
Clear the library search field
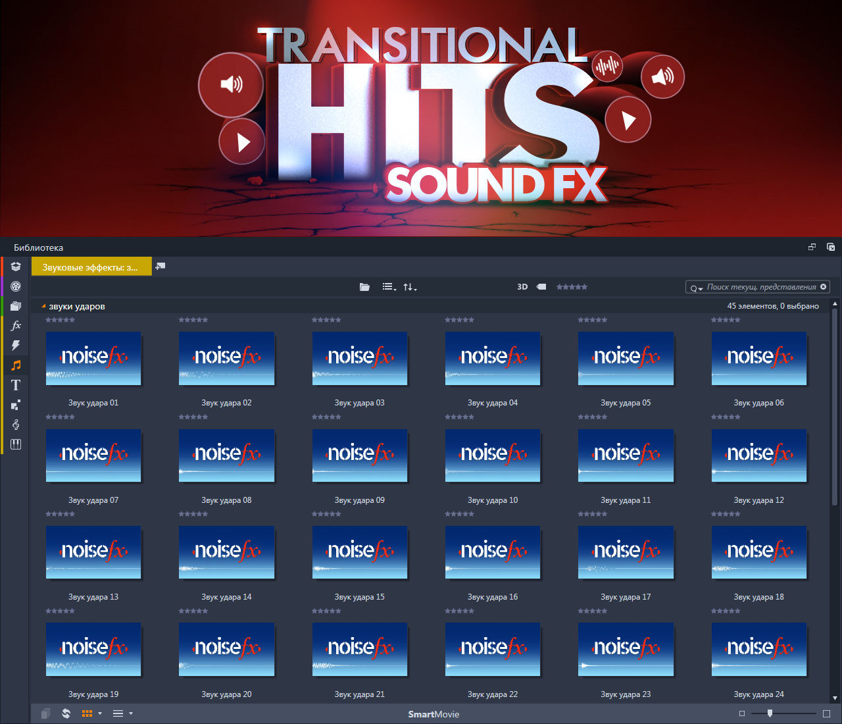pyautogui.click(x=823, y=287)
